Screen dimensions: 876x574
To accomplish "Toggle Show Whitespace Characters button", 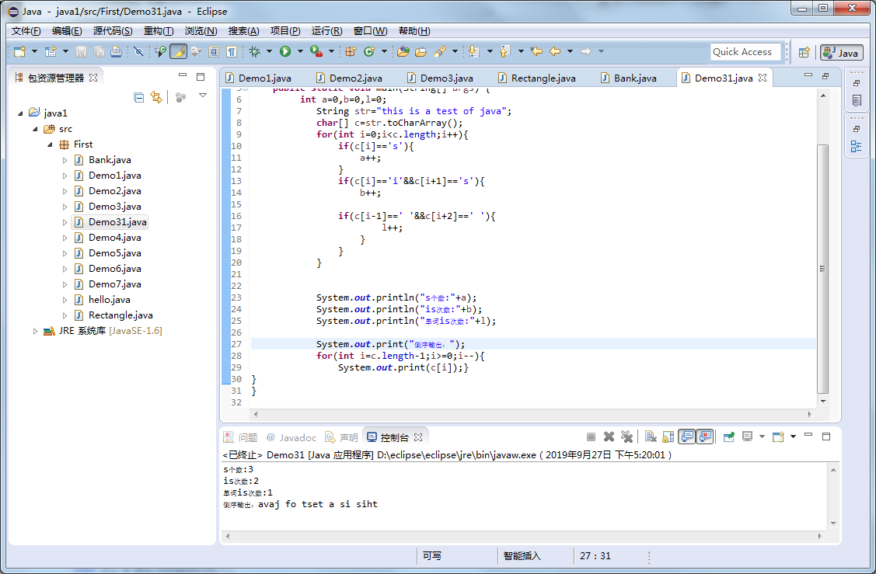I will [232, 52].
